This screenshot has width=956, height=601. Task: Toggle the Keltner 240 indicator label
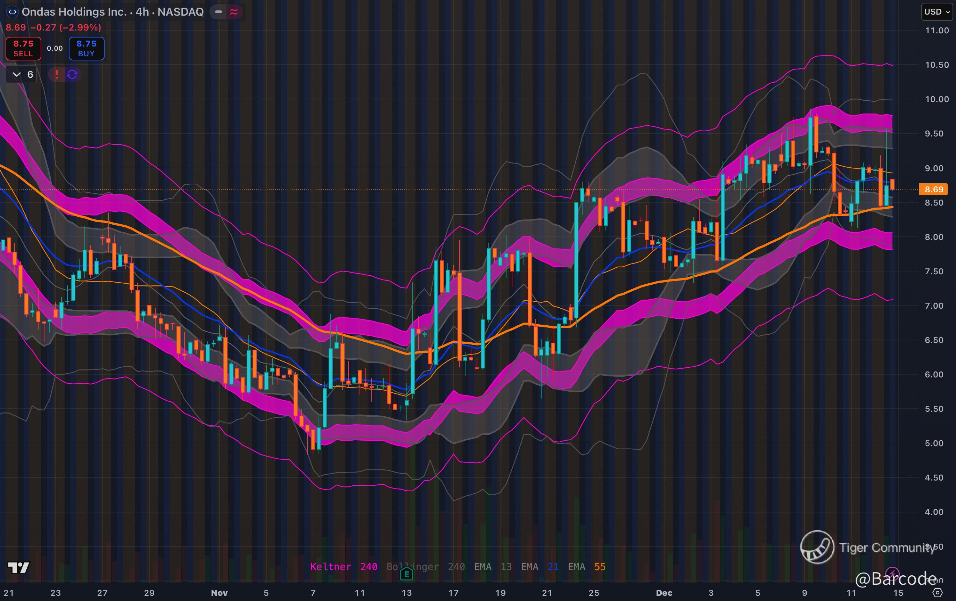[344, 567]
